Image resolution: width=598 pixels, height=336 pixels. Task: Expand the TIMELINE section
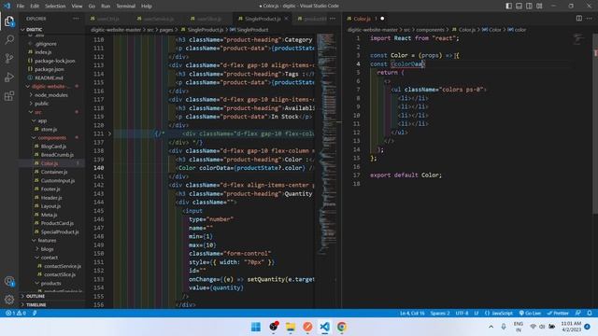[36, 305]
